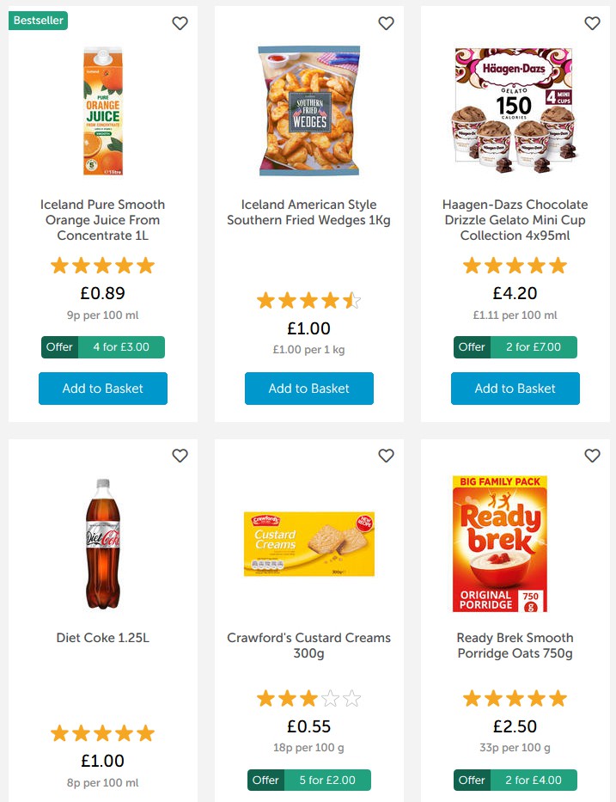This screenshot has height=802, width=616.
Task: Click the star rating under Ready Brek
Action: point(515,699)
